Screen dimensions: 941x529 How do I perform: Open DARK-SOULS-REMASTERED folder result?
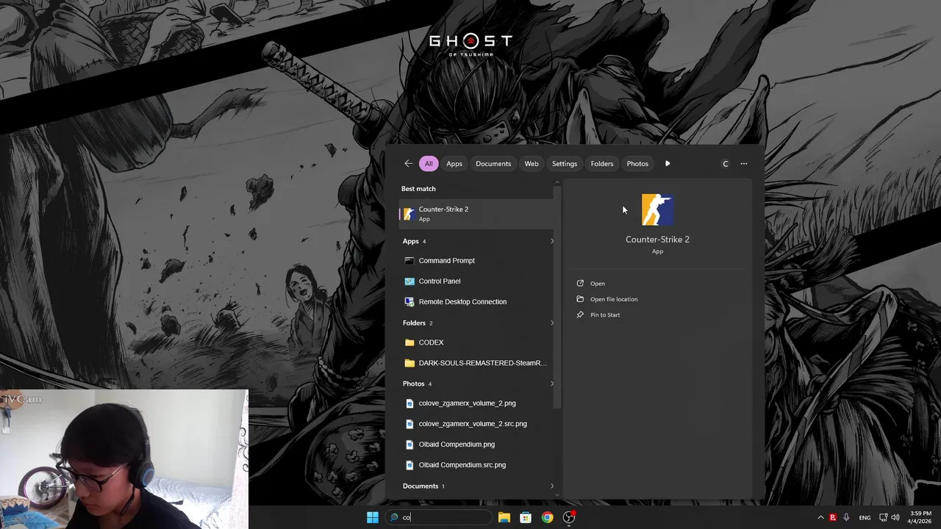pos(476,363)
